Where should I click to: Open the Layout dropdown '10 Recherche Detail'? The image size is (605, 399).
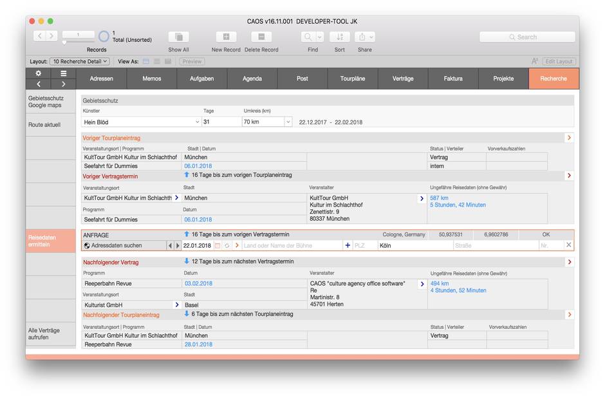[80, 61]
